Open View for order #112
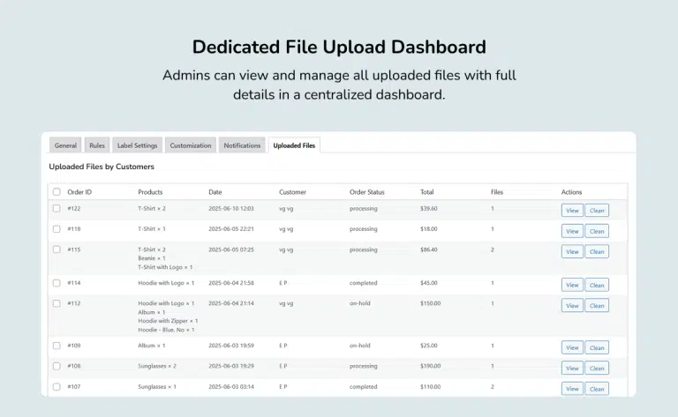 pyautogui.click(x=572, y=305)
